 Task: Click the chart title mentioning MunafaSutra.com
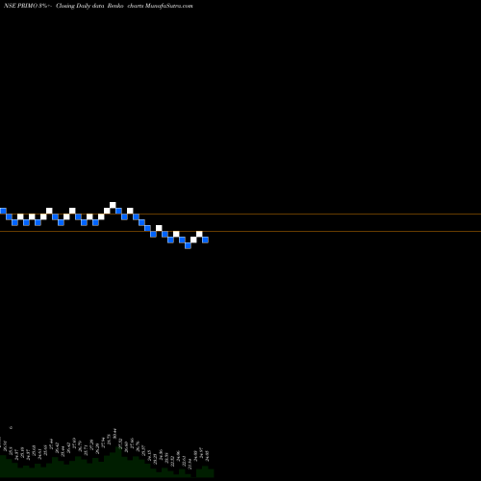click(98, 6)
